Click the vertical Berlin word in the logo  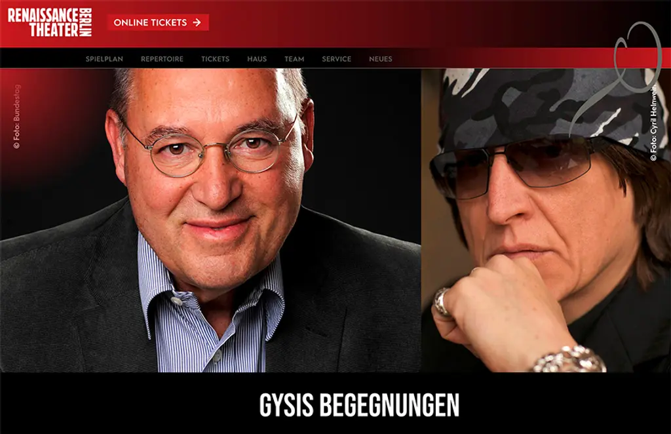[86, 22]
